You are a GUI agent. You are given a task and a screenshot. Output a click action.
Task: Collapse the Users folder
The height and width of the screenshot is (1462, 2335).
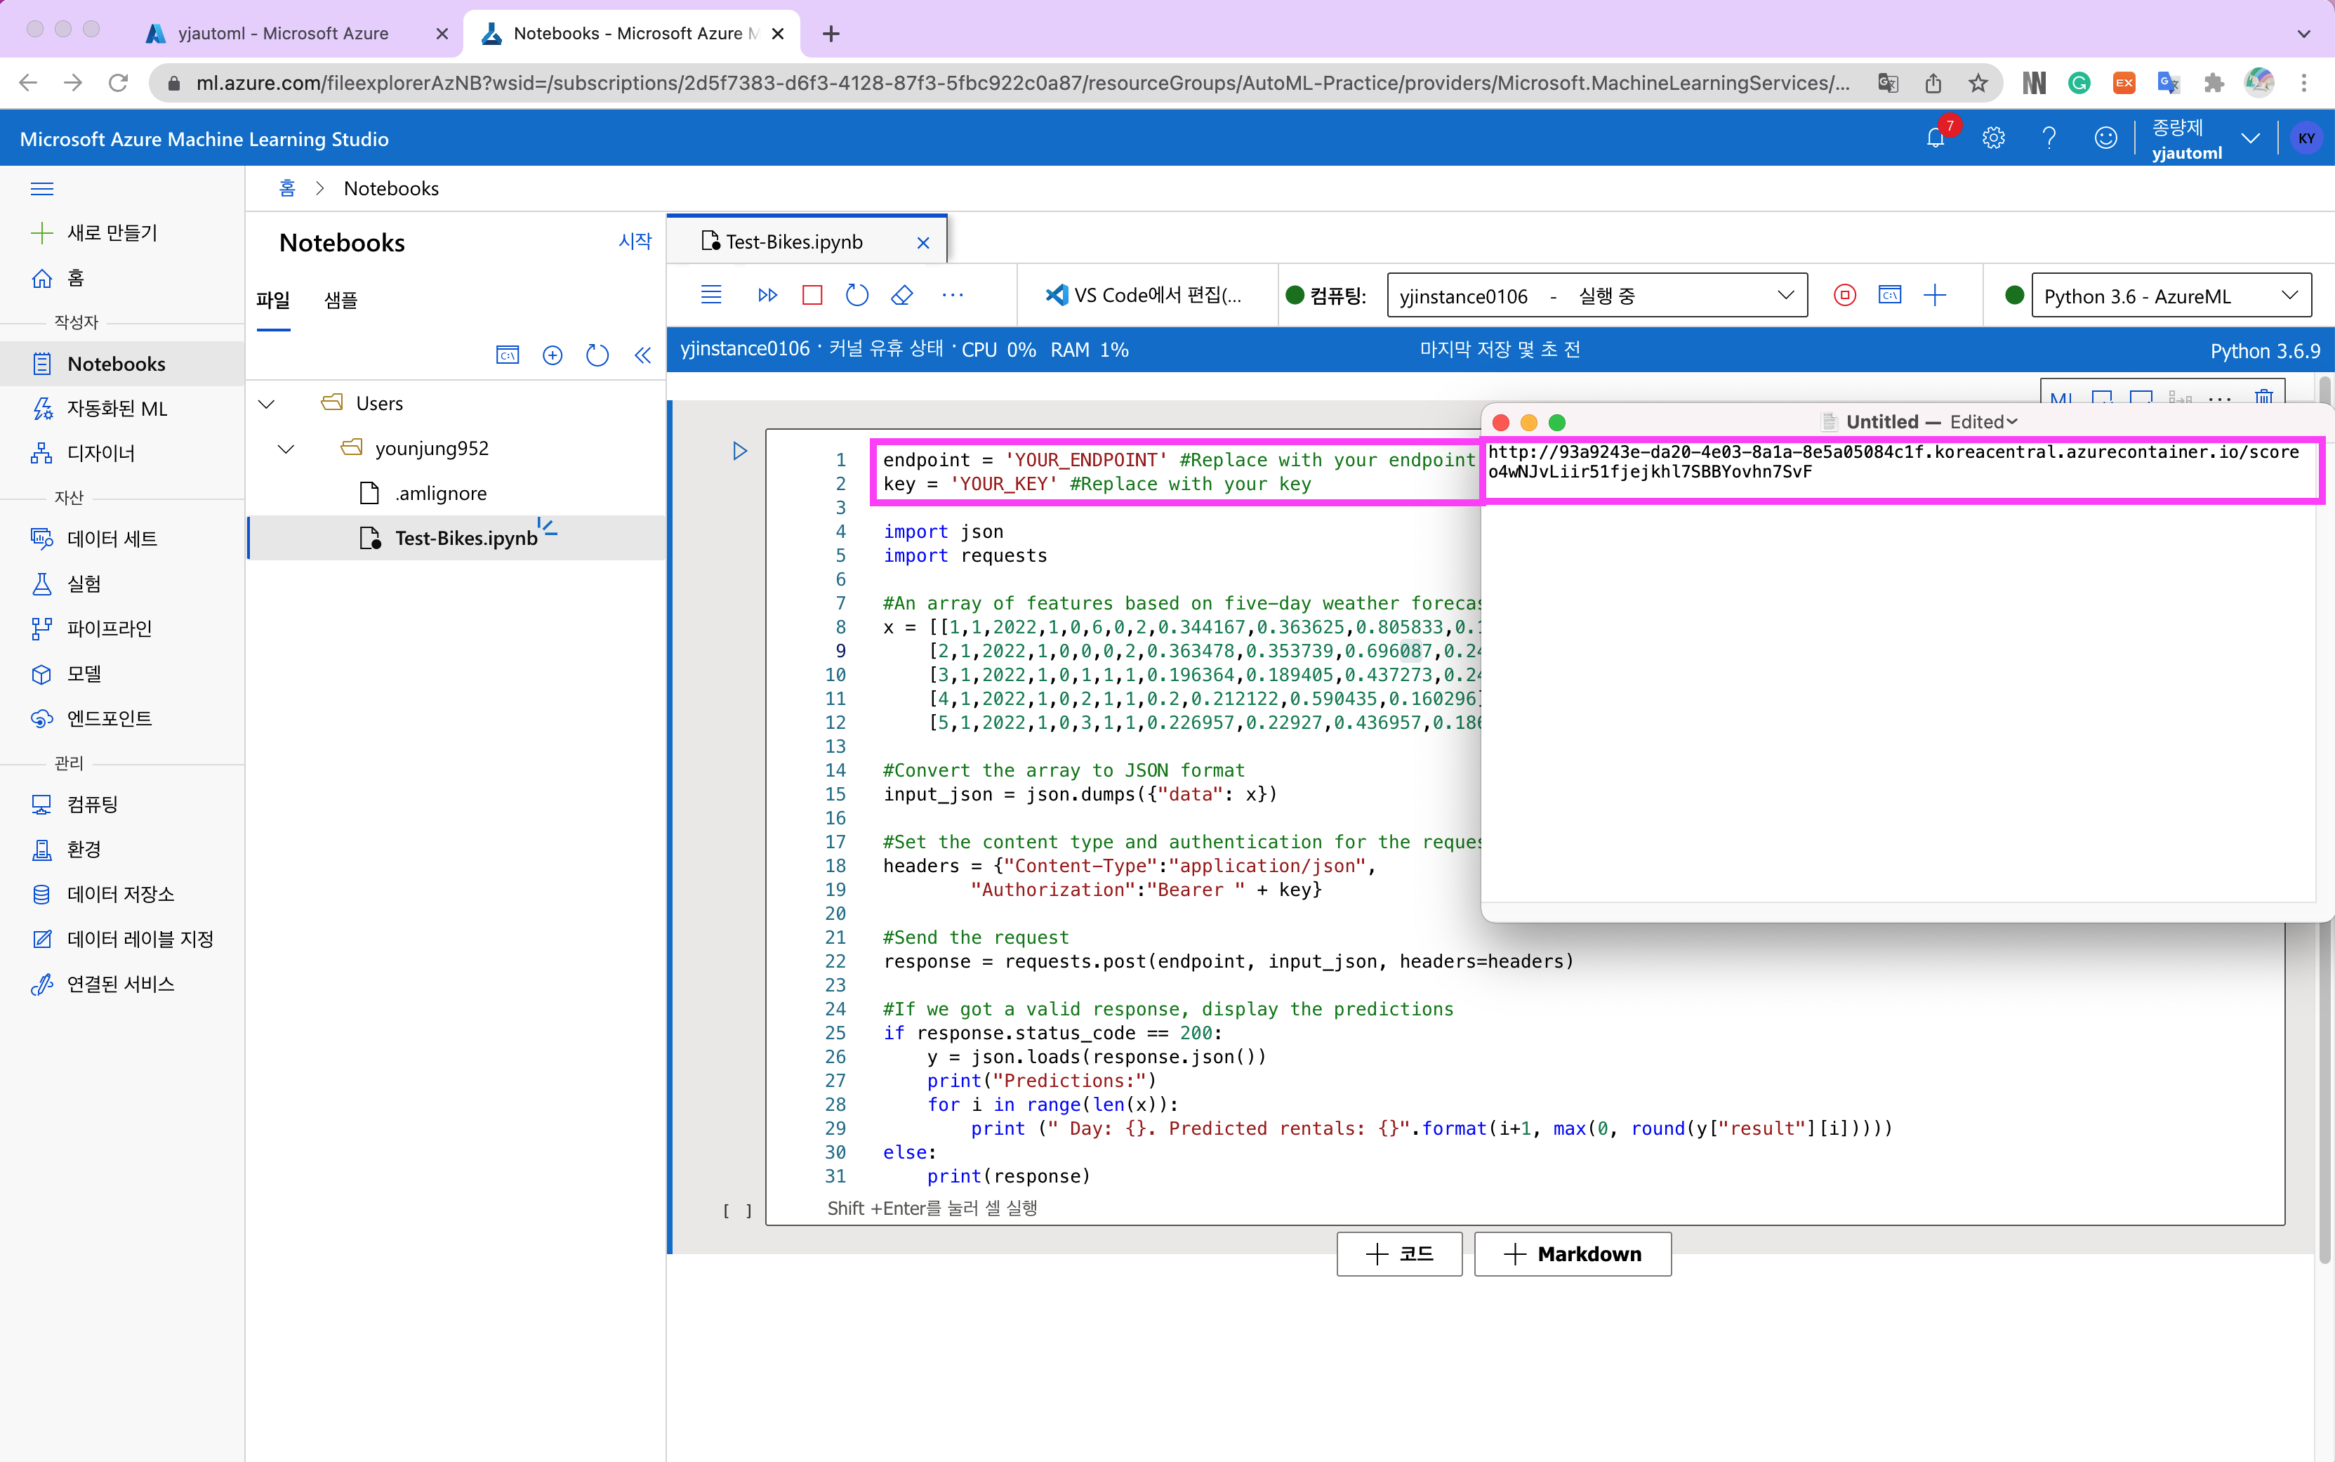coord(267,403)
